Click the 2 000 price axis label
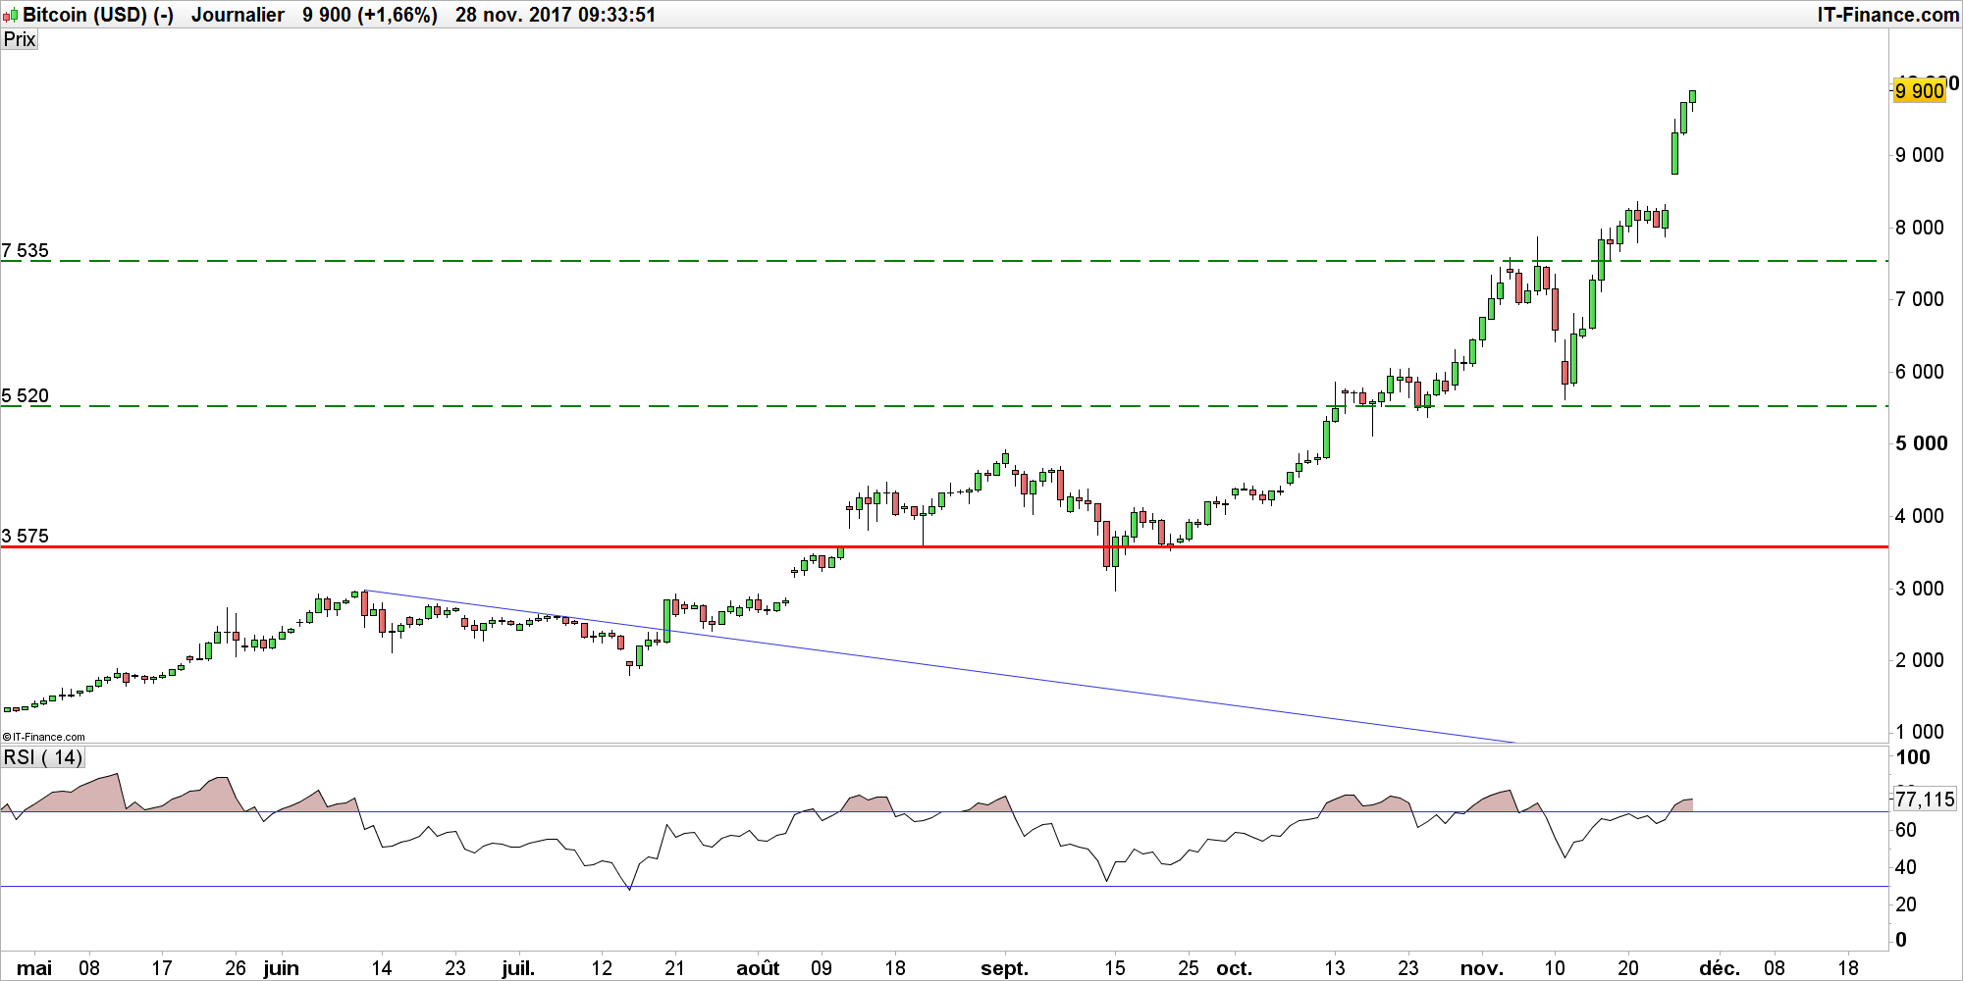The height and width of the screenshot is (981, 1963). click(x=1919, y=660)
